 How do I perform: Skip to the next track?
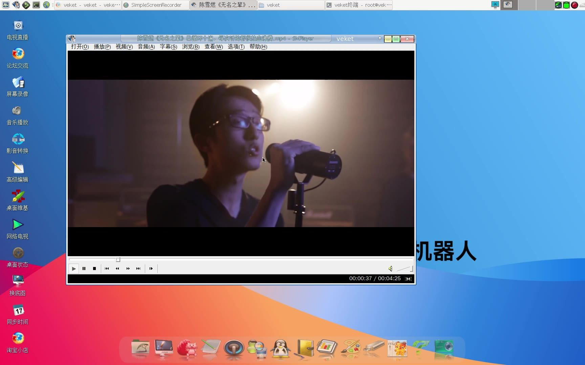[138, 268]
